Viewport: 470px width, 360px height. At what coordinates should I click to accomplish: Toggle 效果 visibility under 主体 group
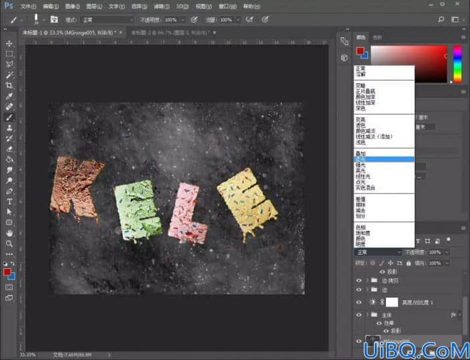[379, 323]
